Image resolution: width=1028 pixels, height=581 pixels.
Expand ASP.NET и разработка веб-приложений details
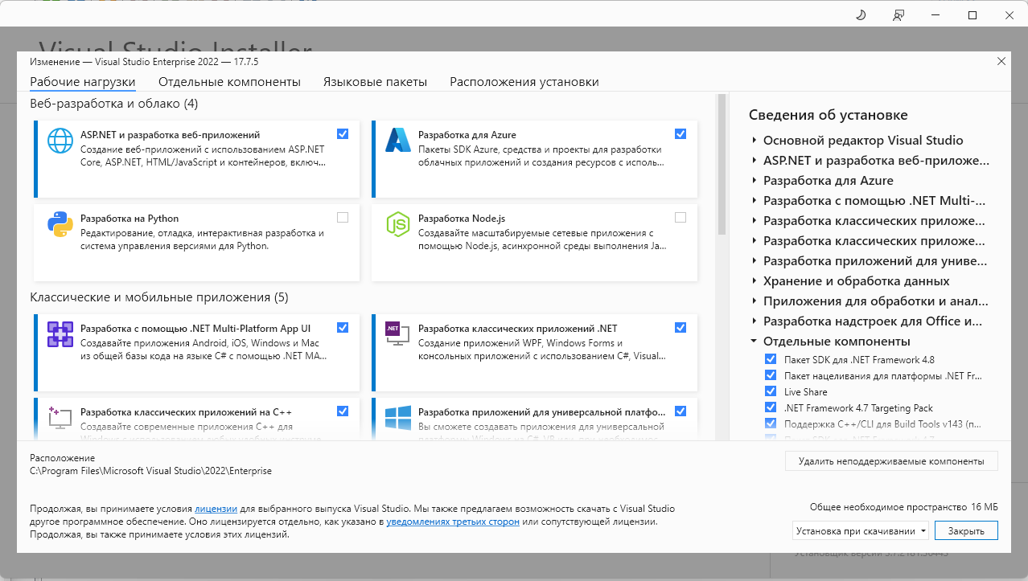tap(755, 160)
